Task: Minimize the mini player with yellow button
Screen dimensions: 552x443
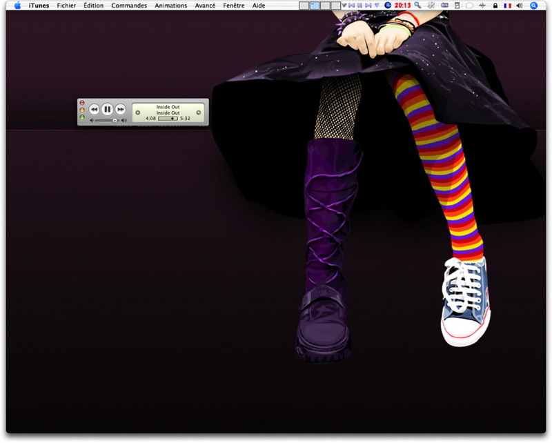Action: tap(82, 110)
